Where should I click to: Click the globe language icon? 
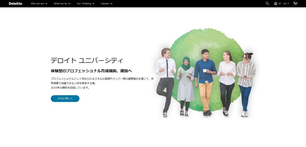(x=276, y=4)
